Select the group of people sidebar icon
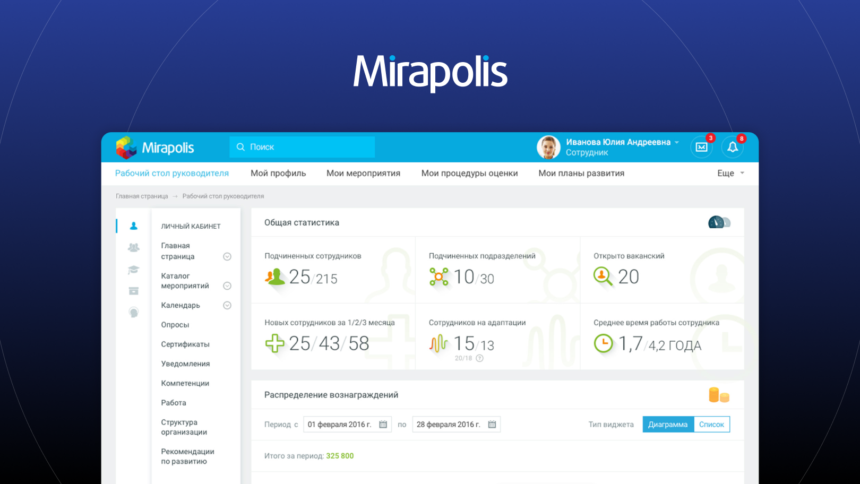Screen dimensions: 860x484 pos(134,248)
